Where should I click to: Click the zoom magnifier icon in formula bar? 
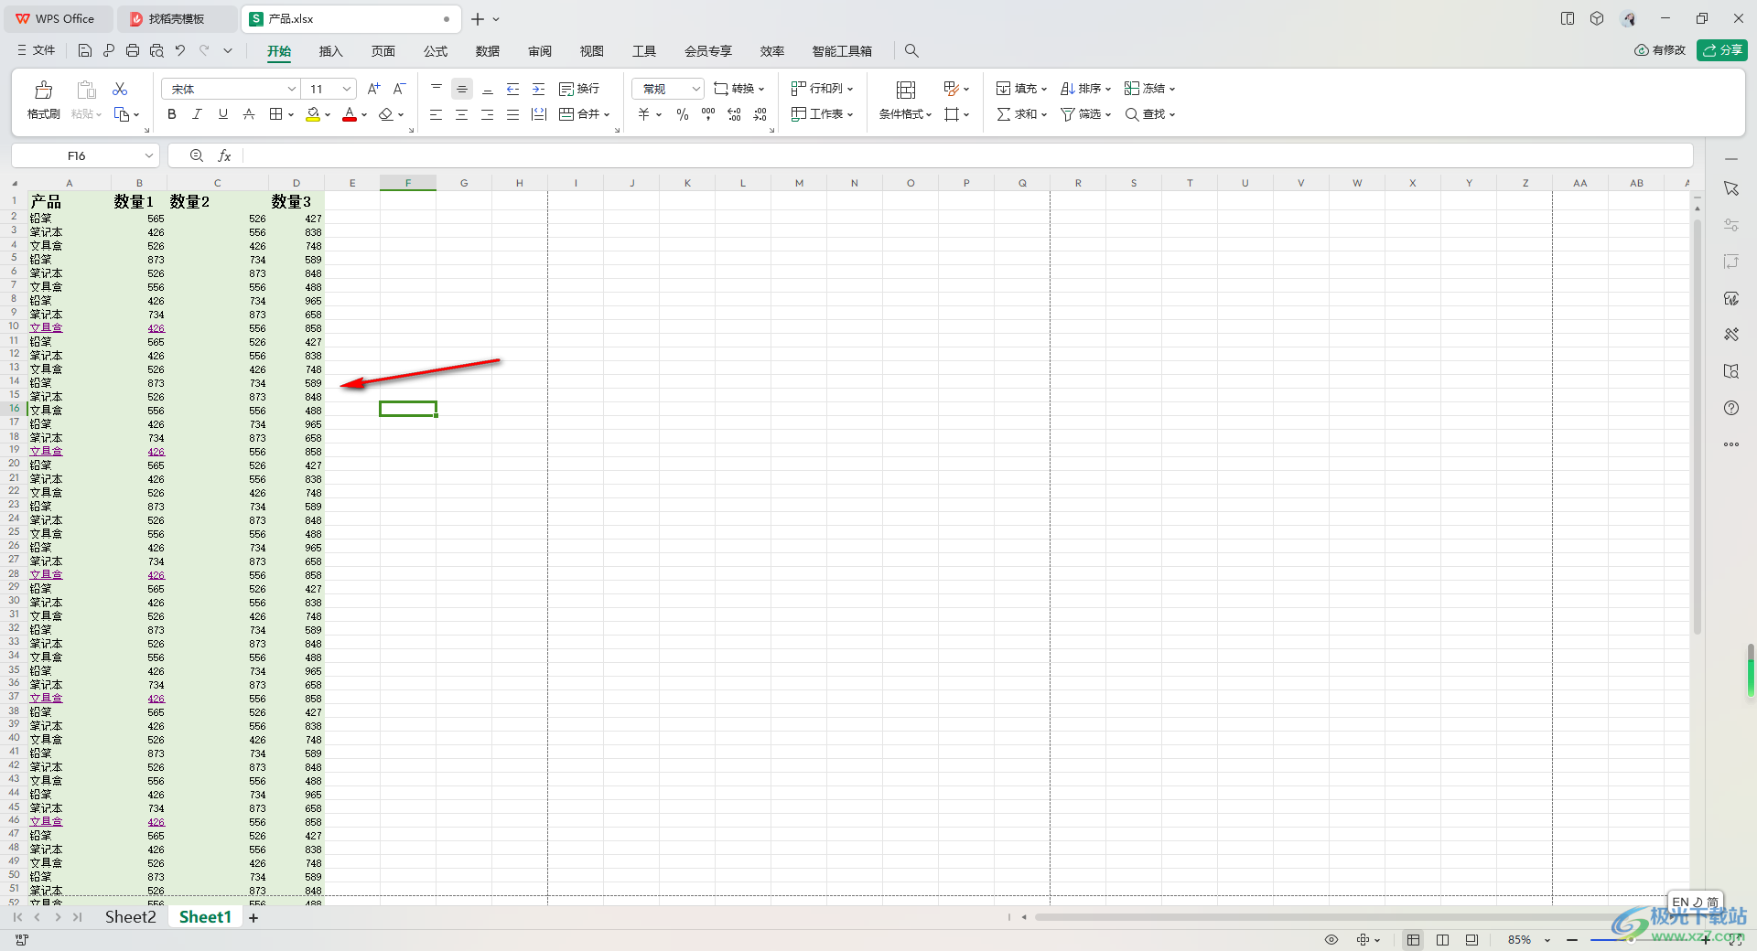(x=197, y=156)
